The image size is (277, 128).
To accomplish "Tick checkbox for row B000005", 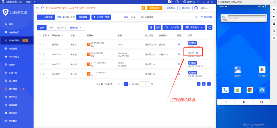I will tap(39, 74).
